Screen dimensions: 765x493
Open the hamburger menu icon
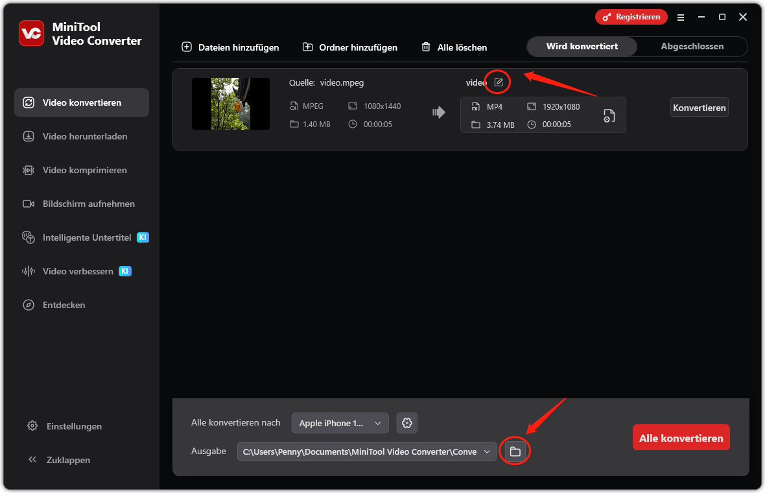pos(681,17)
